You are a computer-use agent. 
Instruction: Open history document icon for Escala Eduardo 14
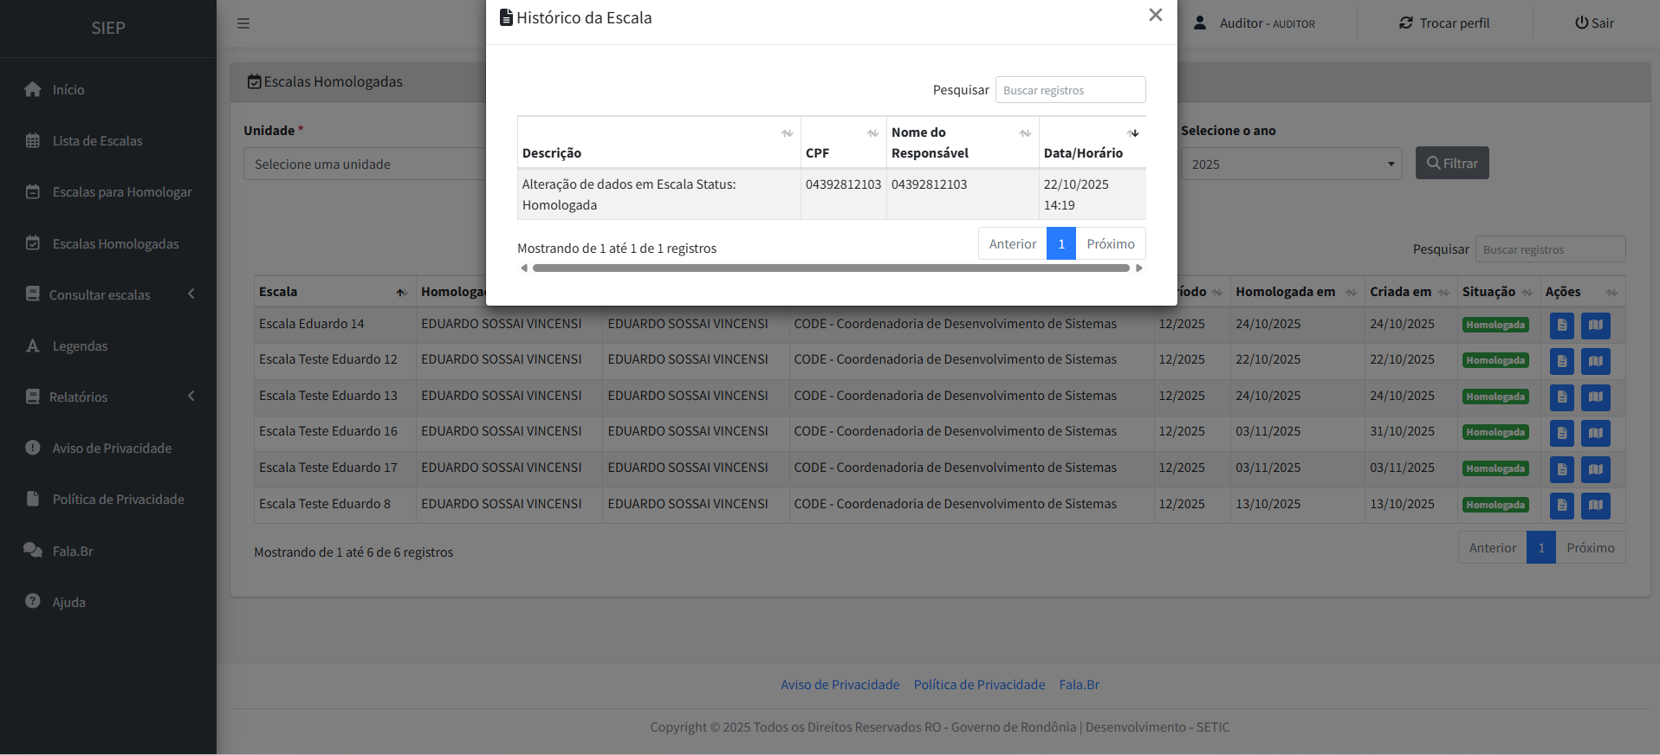(1561, 326)
